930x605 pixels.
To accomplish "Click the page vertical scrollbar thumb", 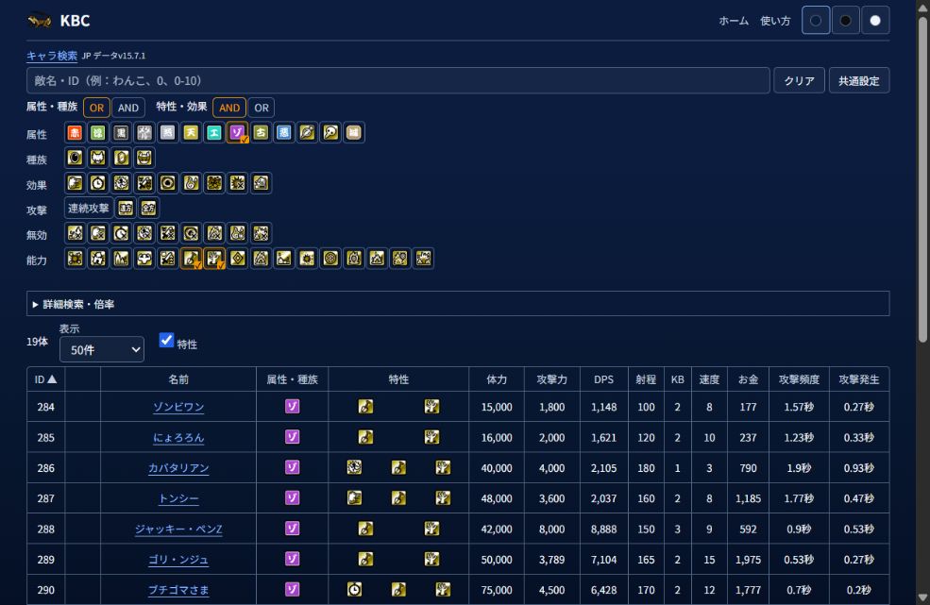I will point(922,178).
